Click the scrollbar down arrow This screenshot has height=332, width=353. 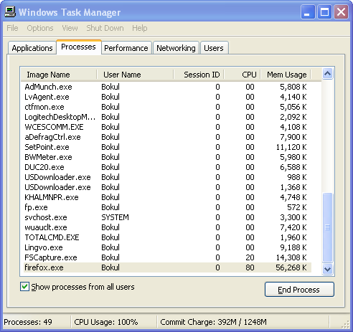327,269
